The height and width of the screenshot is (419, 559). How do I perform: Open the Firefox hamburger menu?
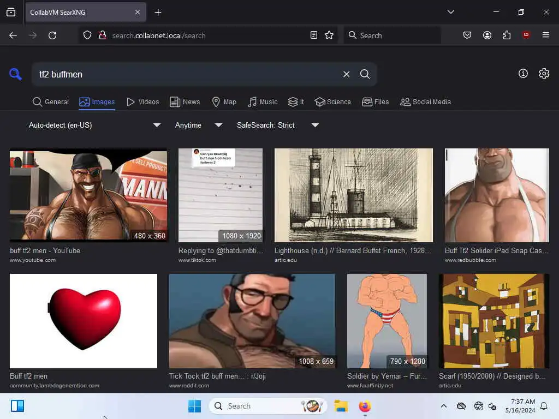click(x=546, y=35)
